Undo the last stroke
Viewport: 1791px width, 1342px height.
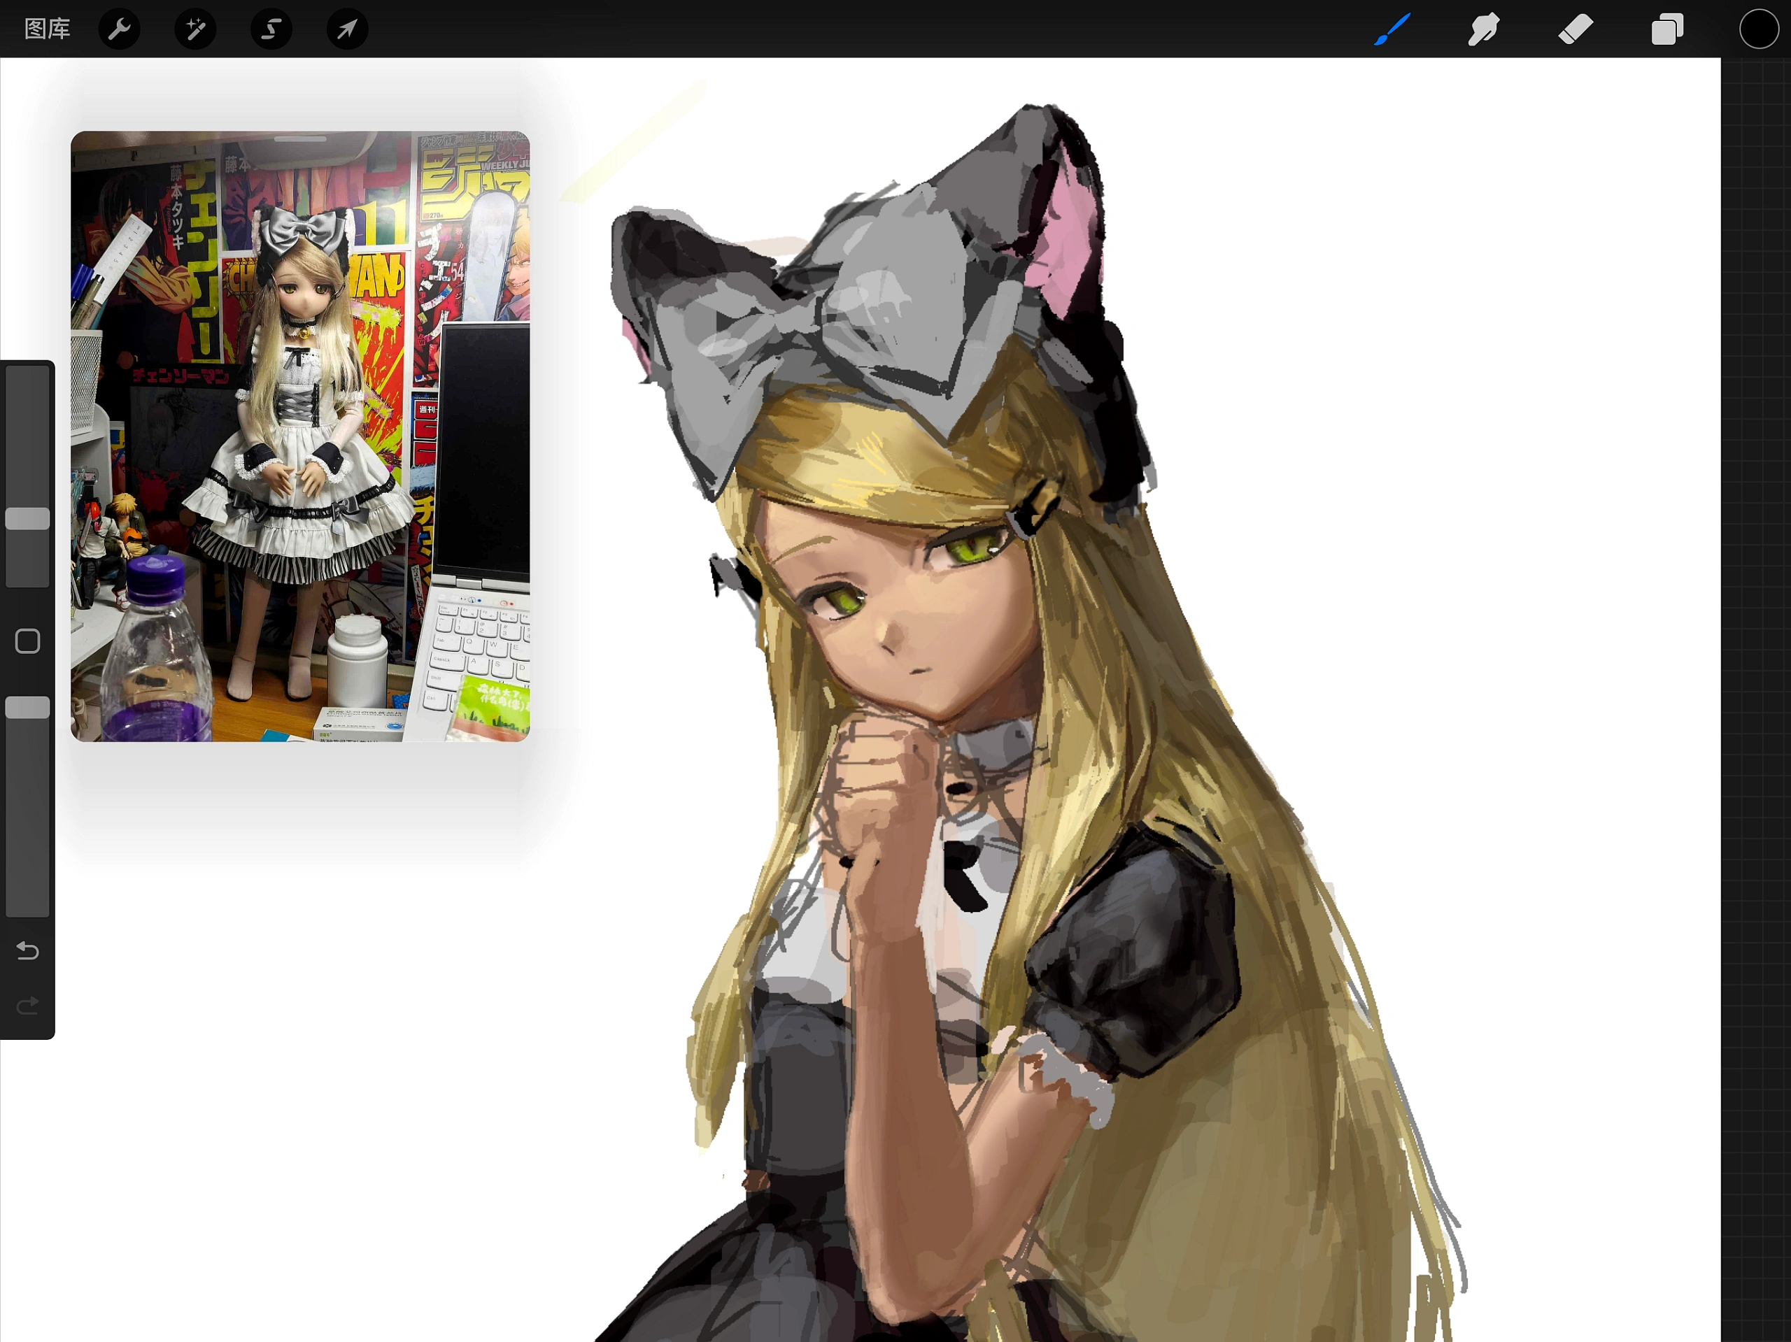(27, 950)
